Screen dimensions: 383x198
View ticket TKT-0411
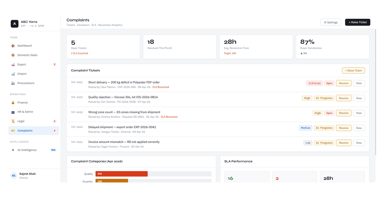(x=359, y=143)
